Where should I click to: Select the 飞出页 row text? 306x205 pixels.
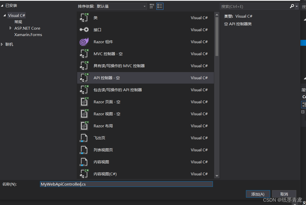(x=99, y=138)
